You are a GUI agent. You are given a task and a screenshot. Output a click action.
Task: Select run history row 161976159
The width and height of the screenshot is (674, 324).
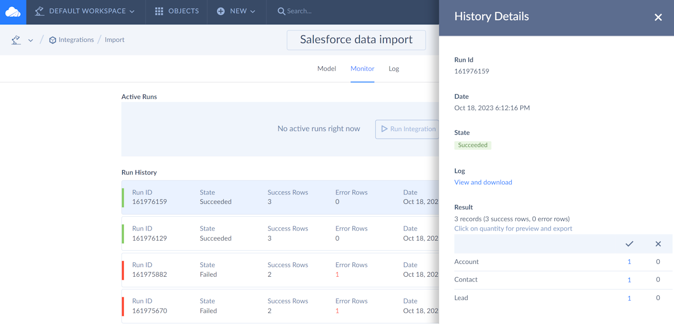[x=280, y=197]
